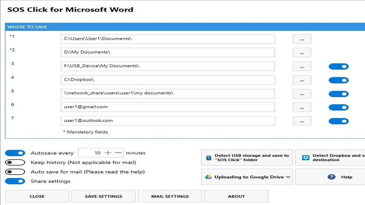Click "Share settings" label text
The height and width of the screenshot is (205, 365).
pyautogui.click(x=50, y=181)
